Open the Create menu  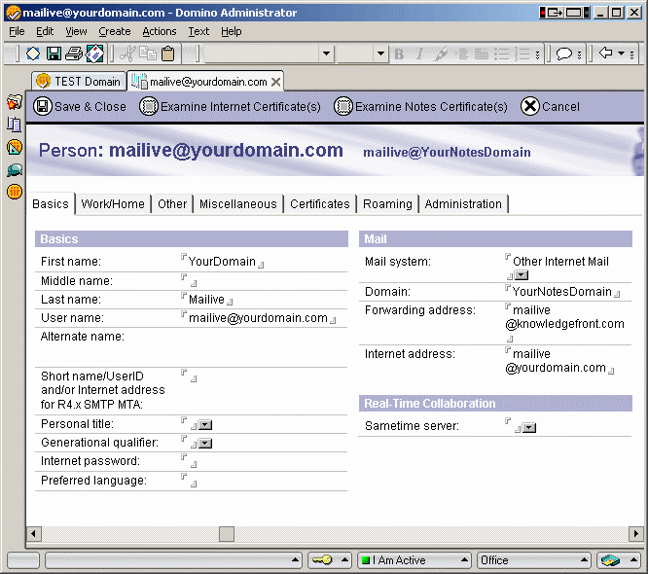(115, 31)
